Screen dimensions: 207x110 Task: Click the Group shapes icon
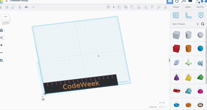point(119,7)
